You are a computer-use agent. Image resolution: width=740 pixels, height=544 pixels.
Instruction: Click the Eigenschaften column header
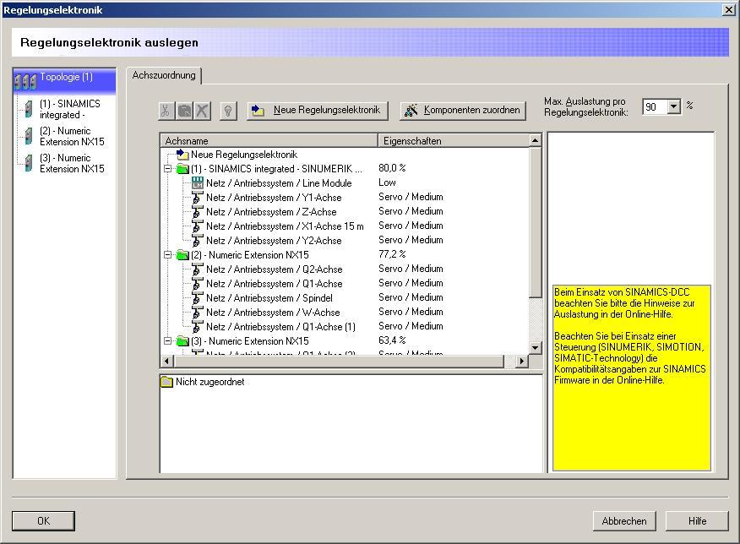click(x=454, y=140)
